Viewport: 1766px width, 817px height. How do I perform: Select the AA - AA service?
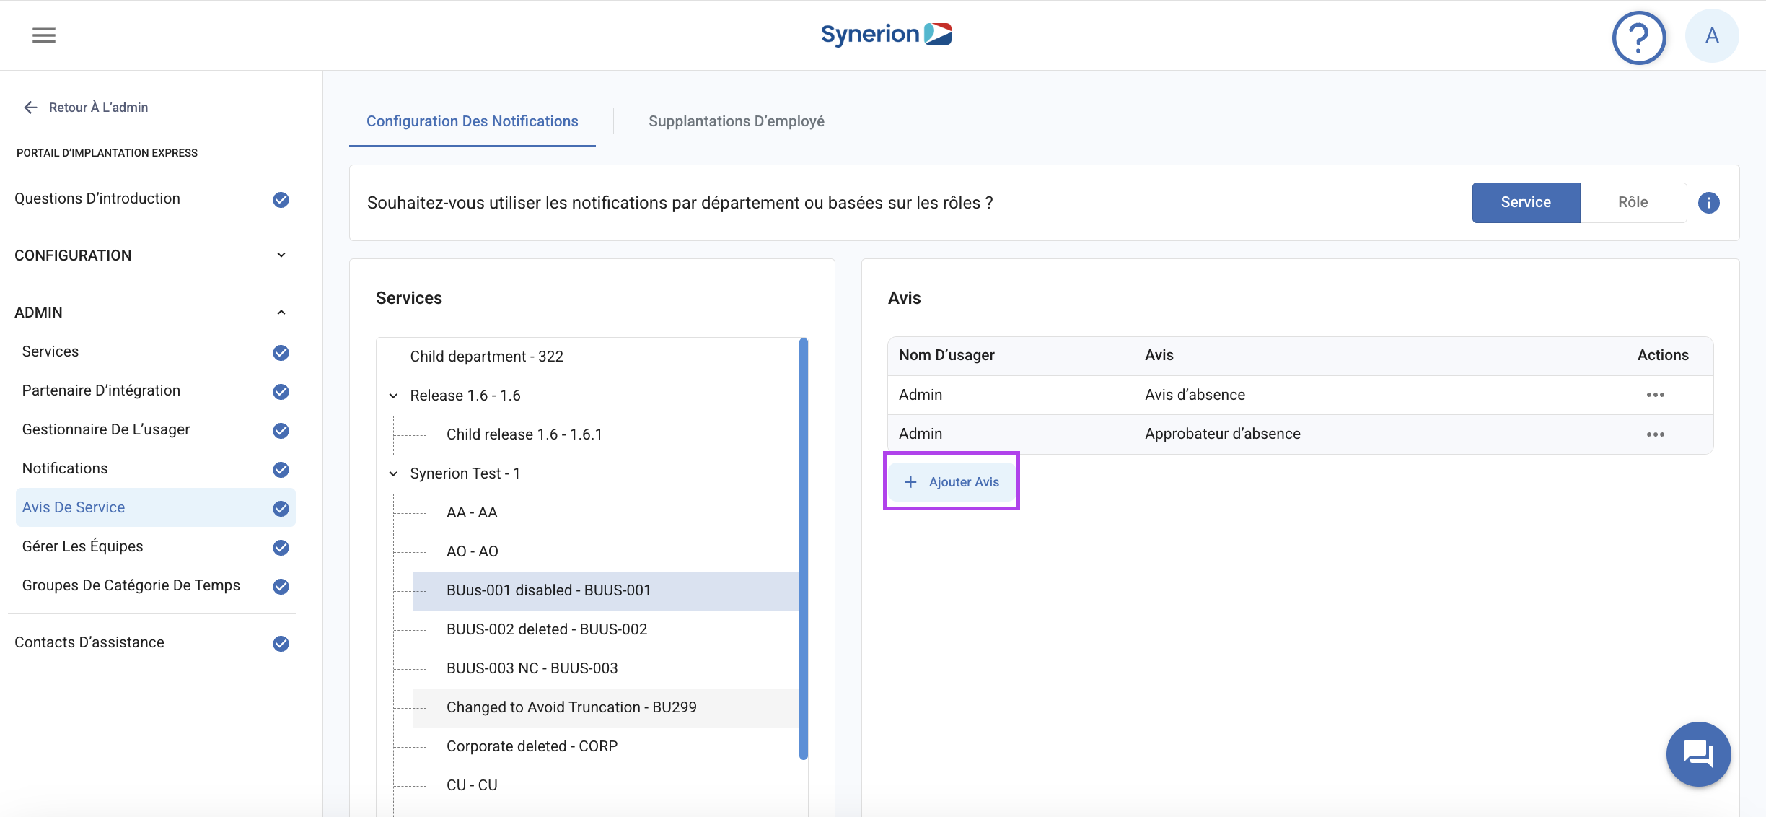(x=472, y=512)
